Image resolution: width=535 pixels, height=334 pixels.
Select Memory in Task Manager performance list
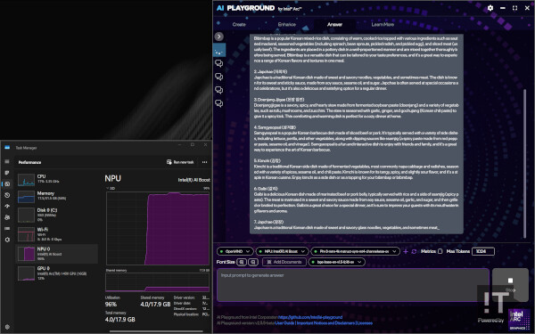click(x=57, y=196)
